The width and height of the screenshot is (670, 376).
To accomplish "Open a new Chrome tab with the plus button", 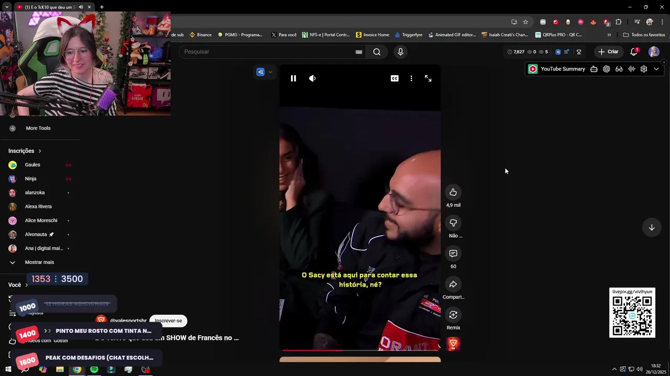I will point(102,7).
